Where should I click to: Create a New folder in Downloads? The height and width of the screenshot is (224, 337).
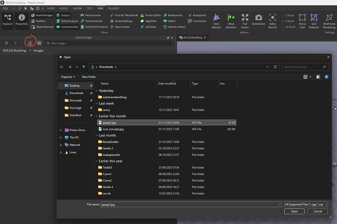click(x=89, y=77)
